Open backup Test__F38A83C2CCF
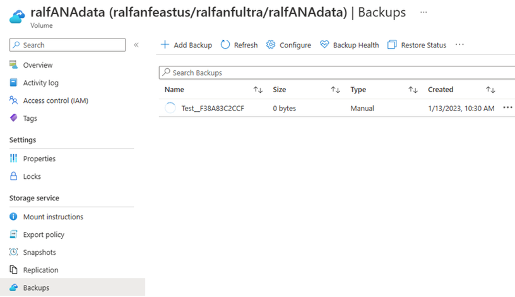This screenshot has height=297, width=515. (x=213, y=108)
